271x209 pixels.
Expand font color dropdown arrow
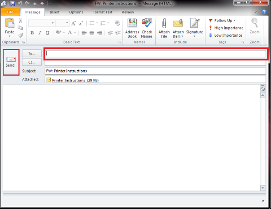coord(75,33)
